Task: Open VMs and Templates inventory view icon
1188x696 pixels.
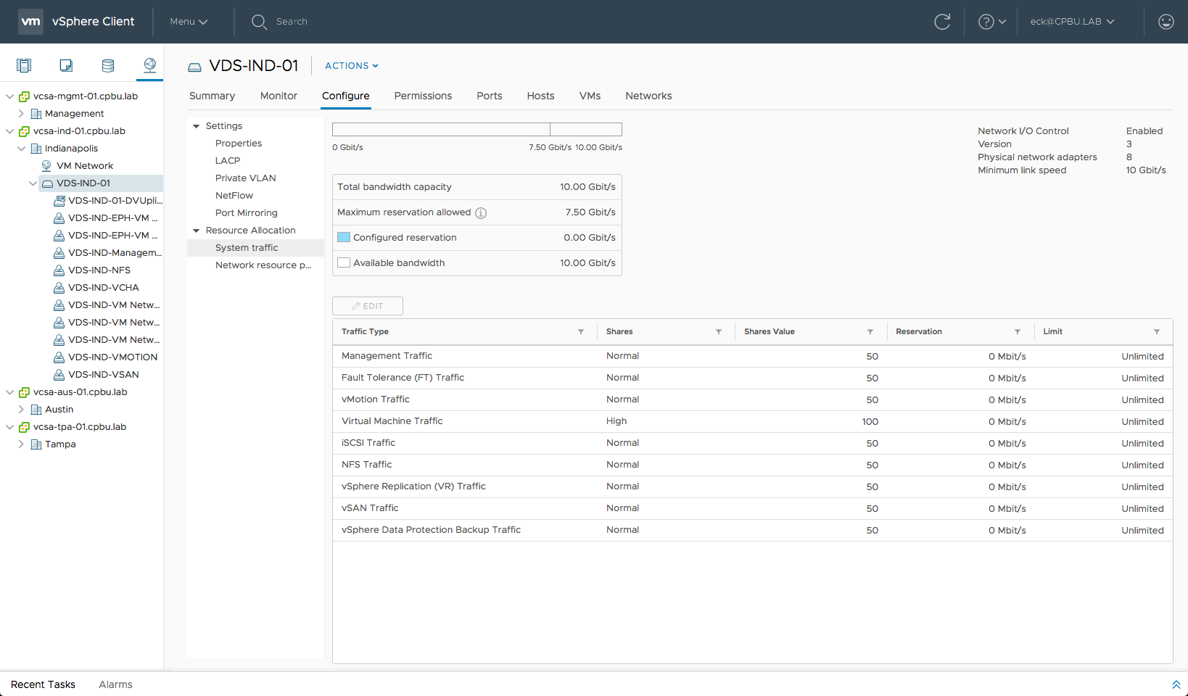Action: 66,66
